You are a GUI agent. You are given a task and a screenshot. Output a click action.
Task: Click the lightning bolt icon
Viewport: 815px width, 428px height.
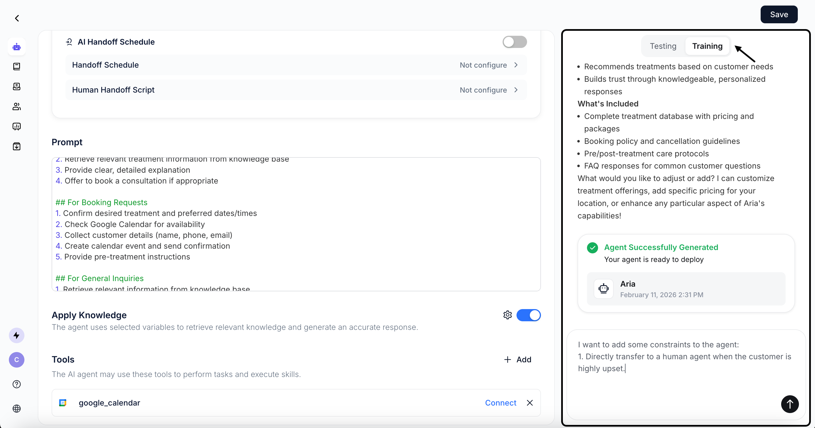point(16,335)
